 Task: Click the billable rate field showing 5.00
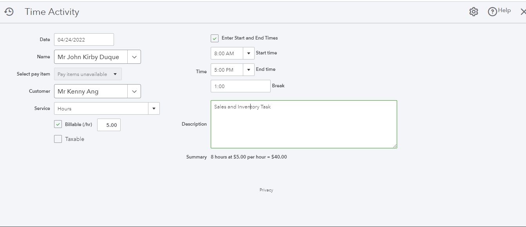tap(109, 125)
